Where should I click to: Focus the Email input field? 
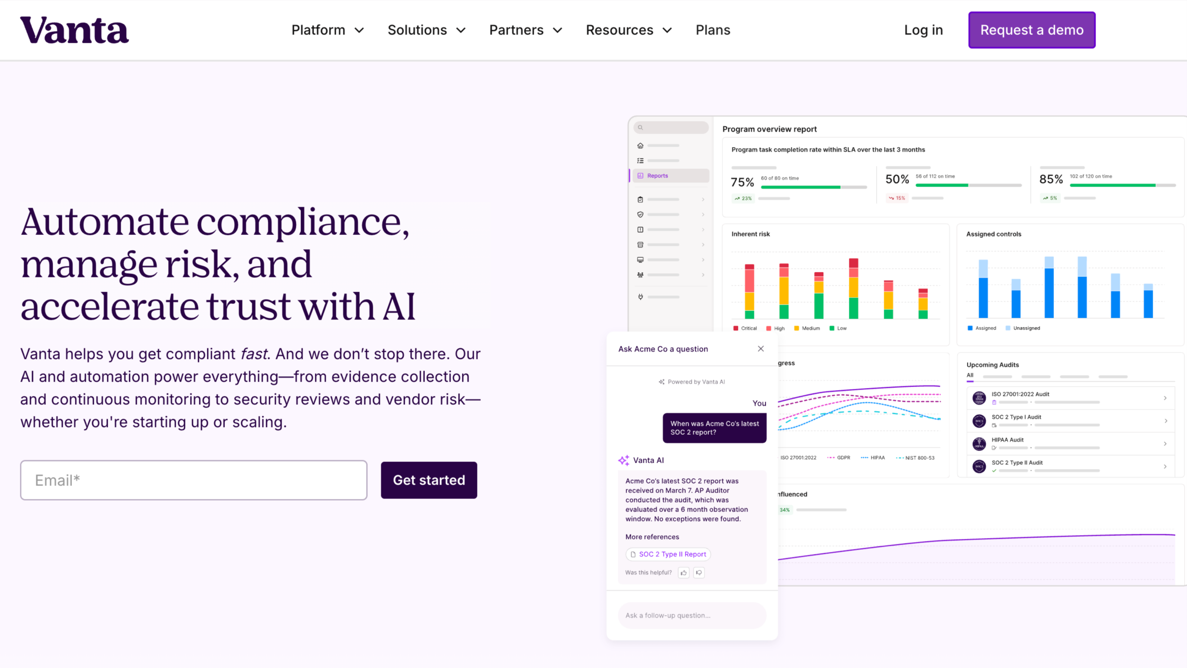[x=194, y=480]
